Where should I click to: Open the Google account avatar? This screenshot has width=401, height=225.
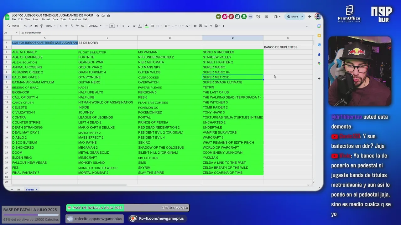[318, 17]
